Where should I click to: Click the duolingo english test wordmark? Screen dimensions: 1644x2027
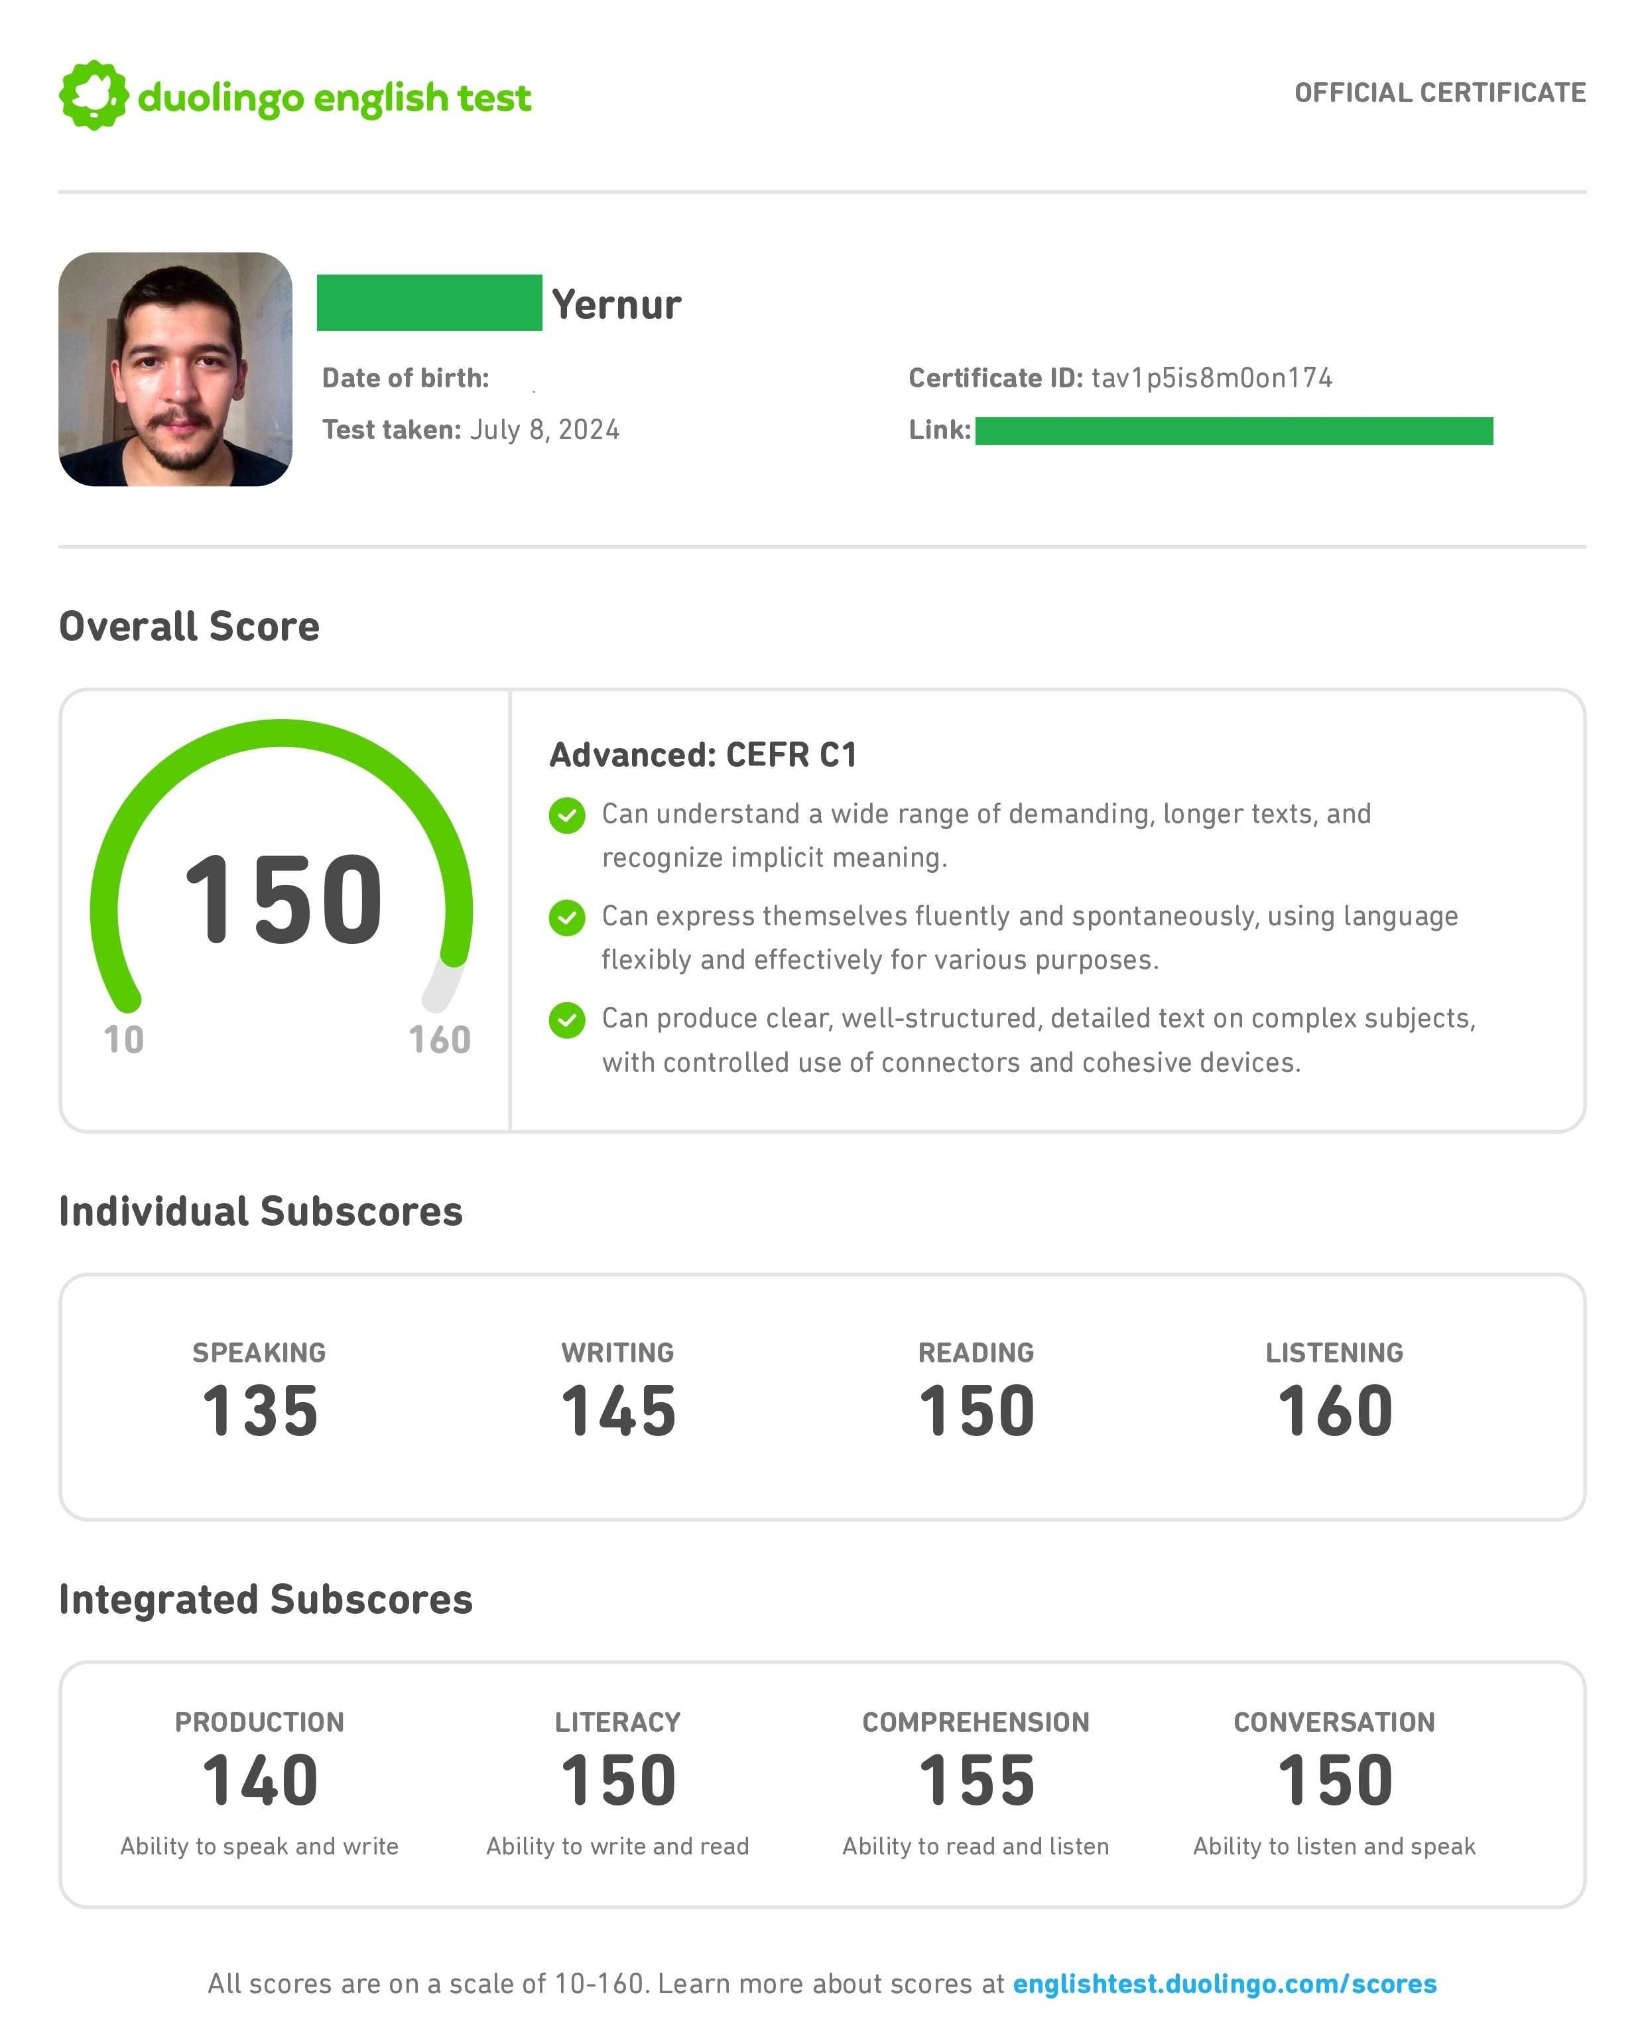pos(334,98)
